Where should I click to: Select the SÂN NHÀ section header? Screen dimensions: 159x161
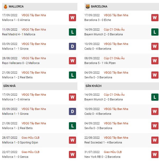point(40,86)
